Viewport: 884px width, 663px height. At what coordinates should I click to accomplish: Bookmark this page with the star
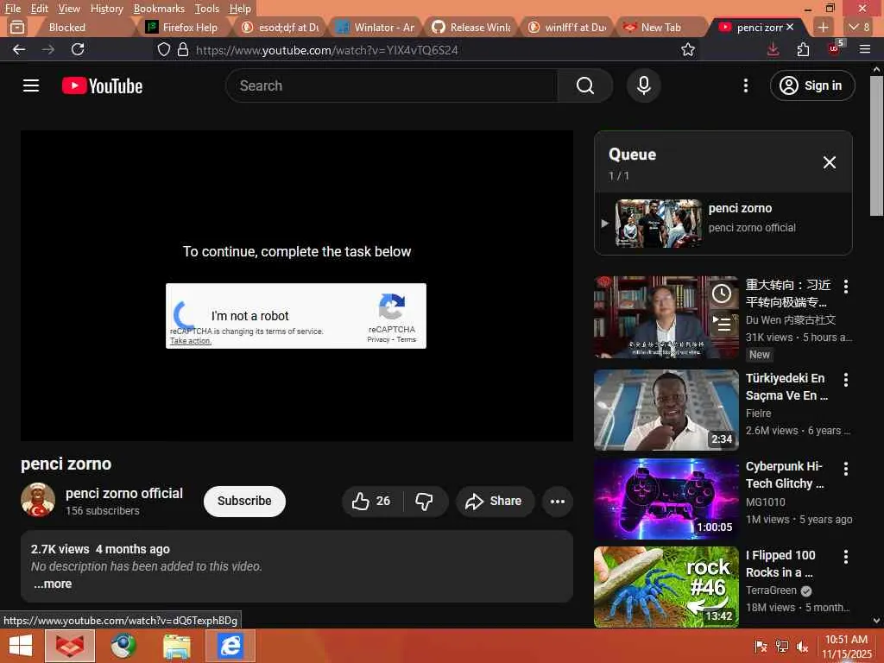pyautogui.click(x=687, y=49)
